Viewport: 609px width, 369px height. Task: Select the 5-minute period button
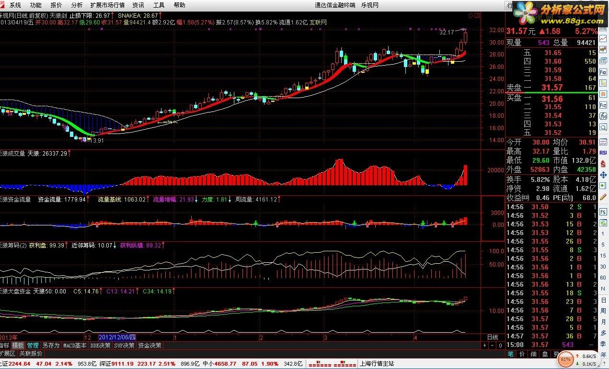[603, 245]
